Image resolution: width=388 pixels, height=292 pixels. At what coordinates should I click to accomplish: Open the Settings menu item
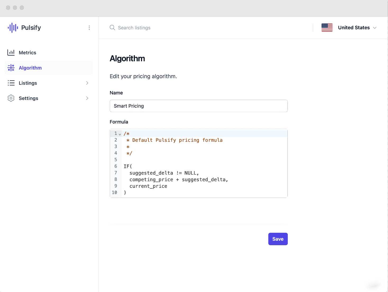pyautogui.click(x=49, y=98)
